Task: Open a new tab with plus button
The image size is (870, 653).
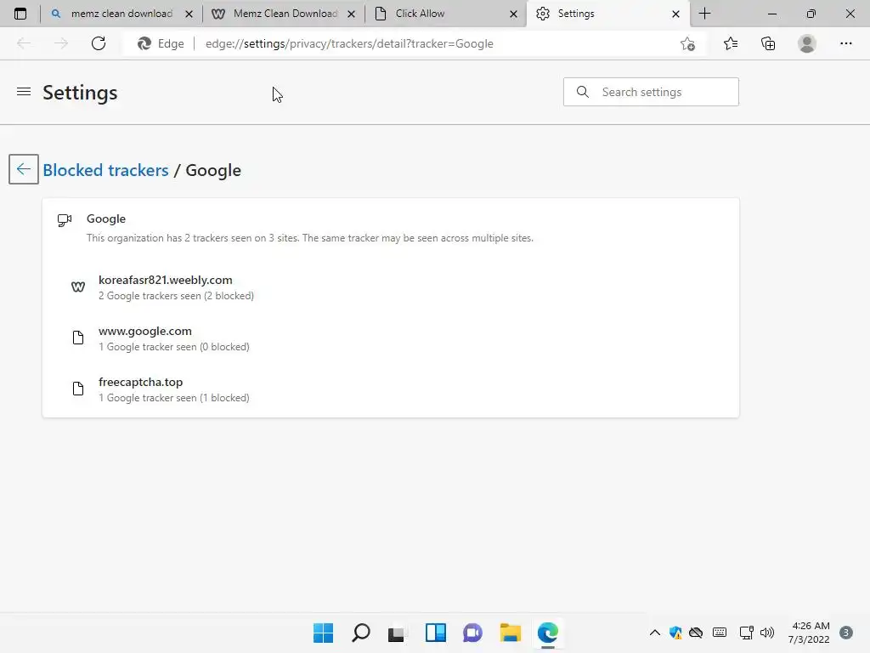Action: 704,14
